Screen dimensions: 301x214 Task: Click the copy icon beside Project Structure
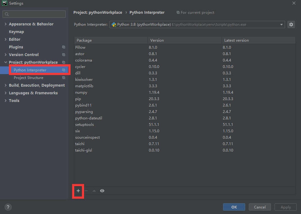(x=64, y=77)
